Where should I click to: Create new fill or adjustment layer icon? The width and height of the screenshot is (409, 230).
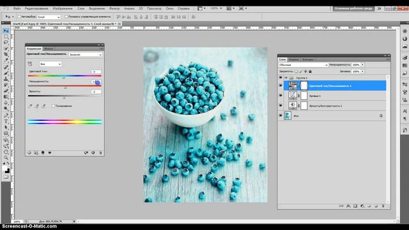(362, 206)
